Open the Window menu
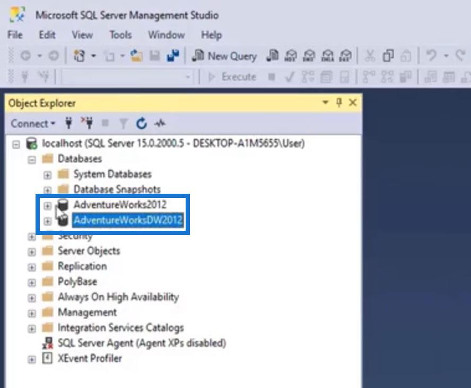Screen dimensions: 471x388 tap(166, 35)
